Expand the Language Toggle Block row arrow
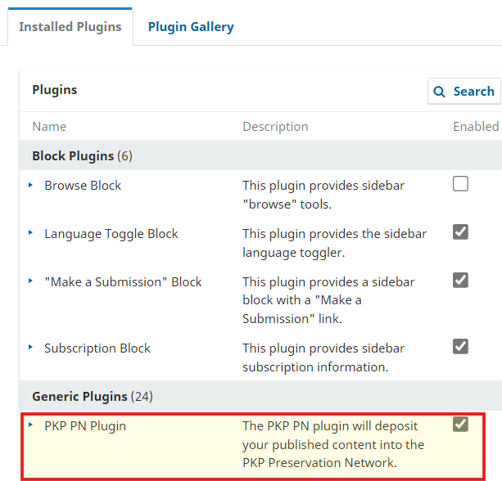 31,234
